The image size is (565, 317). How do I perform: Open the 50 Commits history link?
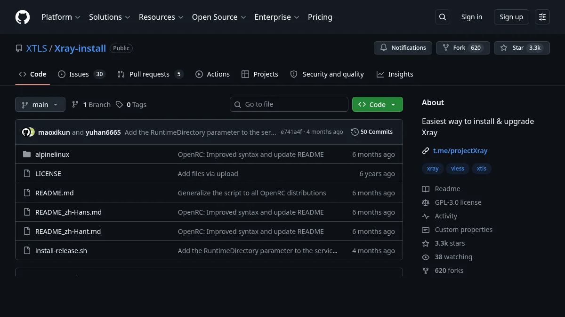pos(372,132)
